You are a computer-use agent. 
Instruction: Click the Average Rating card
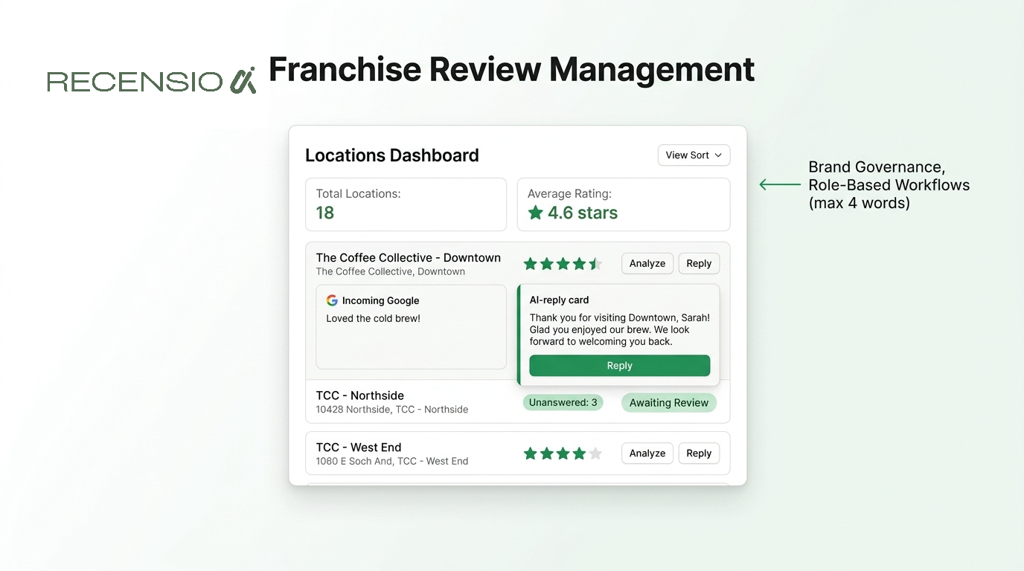click(624, 204)
